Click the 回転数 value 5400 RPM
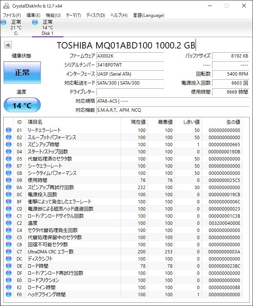 click(230, 74)
